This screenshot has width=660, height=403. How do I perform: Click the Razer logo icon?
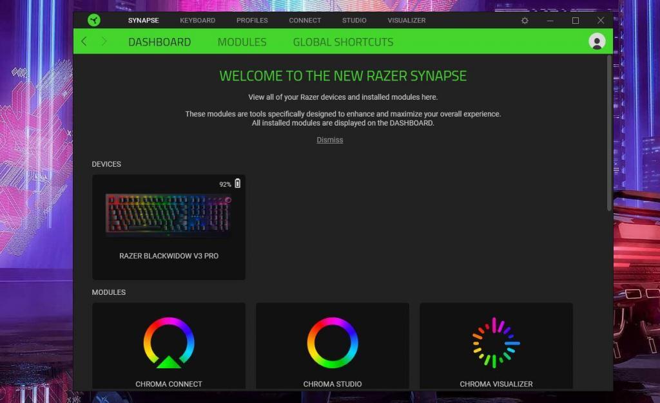(x=94, y=21)
